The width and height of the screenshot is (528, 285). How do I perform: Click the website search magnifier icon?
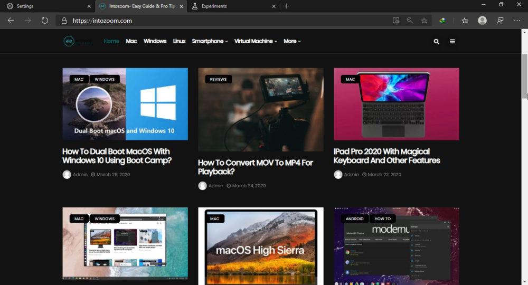[436, 41]
